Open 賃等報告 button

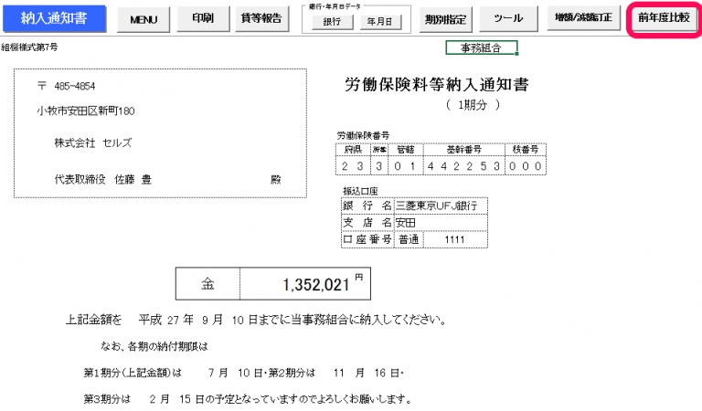[x=261, y=18]
